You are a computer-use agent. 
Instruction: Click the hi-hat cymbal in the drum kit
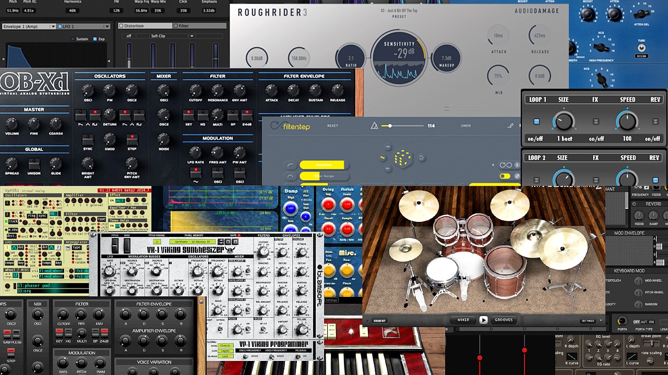[405, 249]
